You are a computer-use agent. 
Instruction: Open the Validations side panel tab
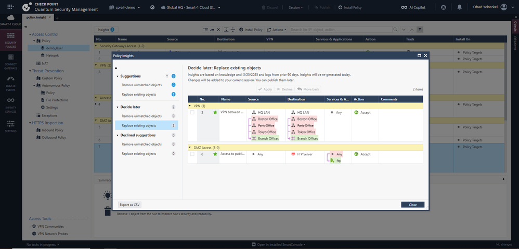coord(515,42)
